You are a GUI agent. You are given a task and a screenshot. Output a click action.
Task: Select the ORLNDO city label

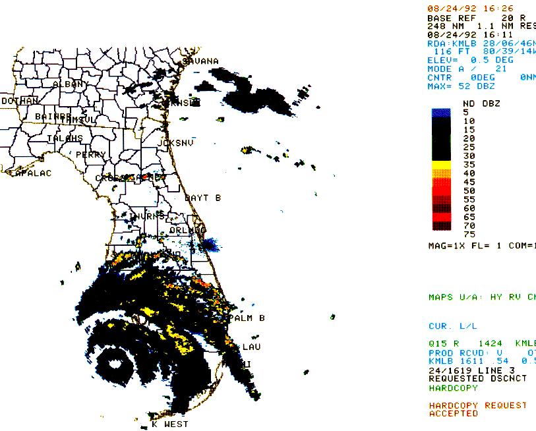(x=187, y=231)
